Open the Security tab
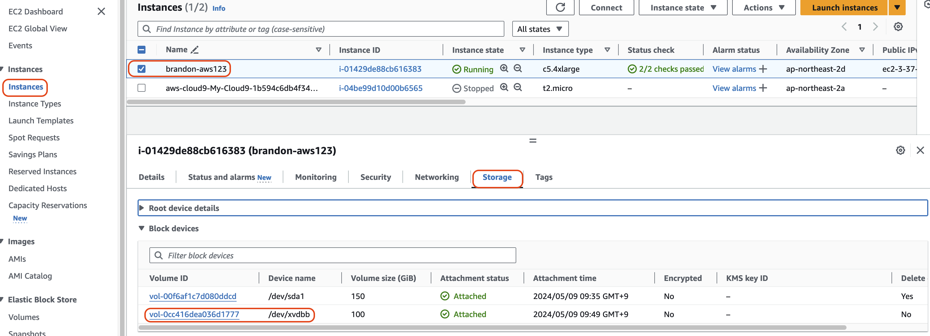Screen dimensions: 930x336 click(376, 177)
